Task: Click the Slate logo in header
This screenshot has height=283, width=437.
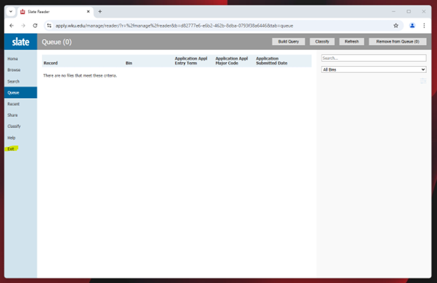Action: pyautogui.click(x=21, y=42)
